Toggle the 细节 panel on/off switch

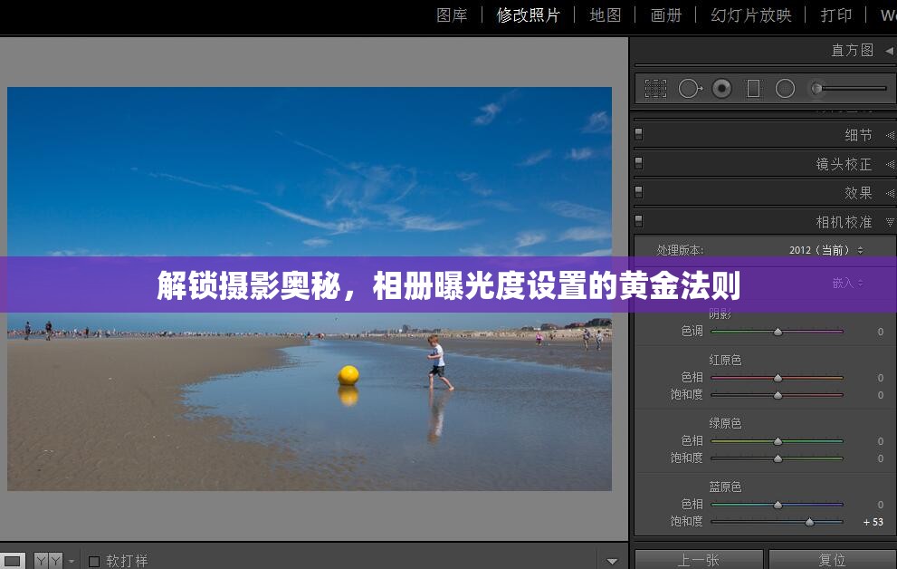(639, 134)
